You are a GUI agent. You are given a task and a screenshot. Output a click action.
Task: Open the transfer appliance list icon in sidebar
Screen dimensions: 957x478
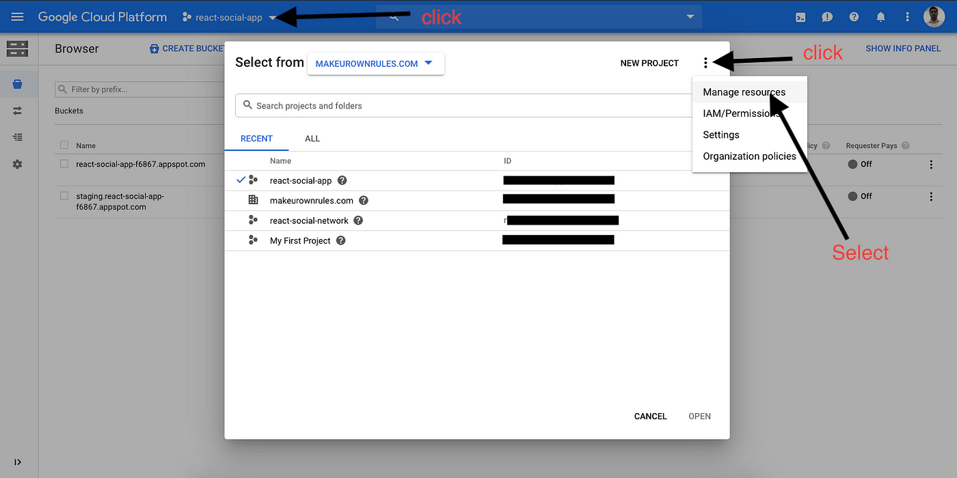[17, 137]
